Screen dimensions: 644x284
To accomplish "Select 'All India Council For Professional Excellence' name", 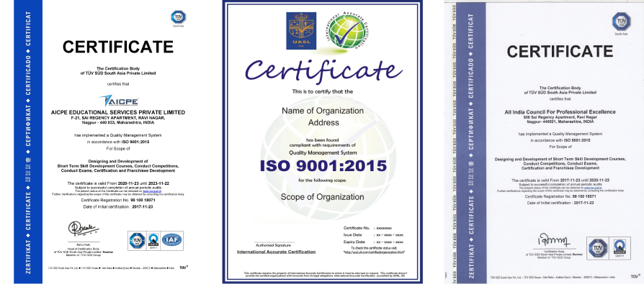I will tap(560, 111).
